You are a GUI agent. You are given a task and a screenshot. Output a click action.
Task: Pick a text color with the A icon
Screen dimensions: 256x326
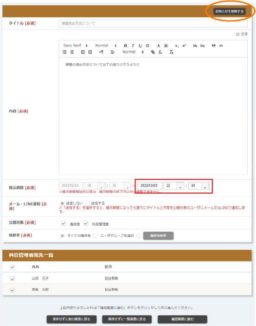coord(159,46)
